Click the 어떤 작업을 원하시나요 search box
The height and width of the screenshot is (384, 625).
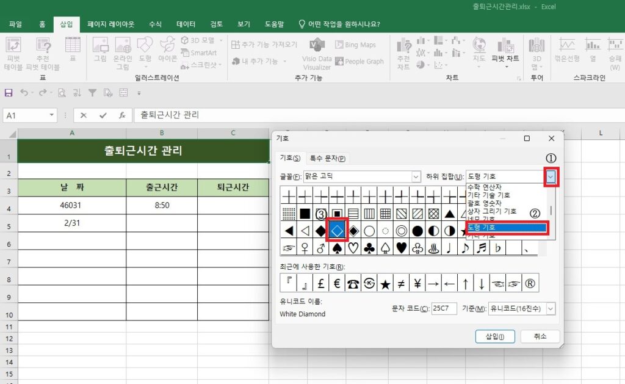[x=339, y=24]
